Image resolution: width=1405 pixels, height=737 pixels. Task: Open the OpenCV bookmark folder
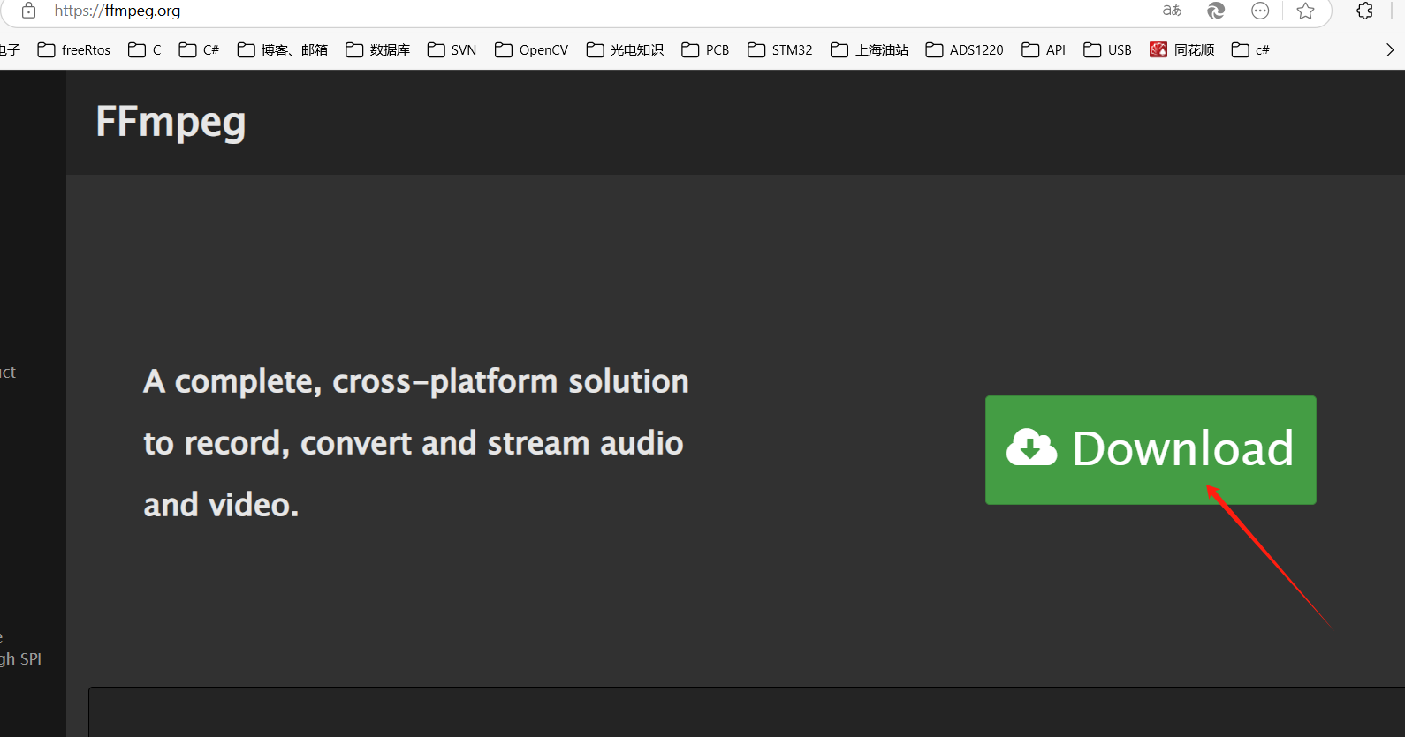point(532,50)
